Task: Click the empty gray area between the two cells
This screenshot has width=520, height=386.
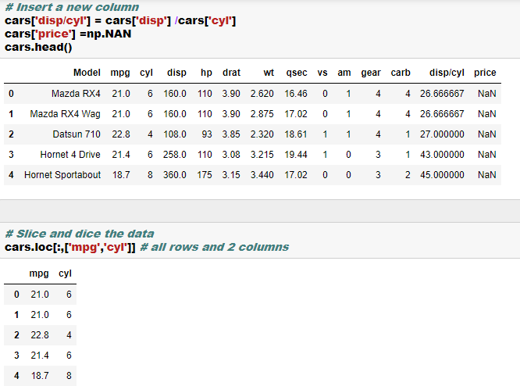Action: (260, 210)
